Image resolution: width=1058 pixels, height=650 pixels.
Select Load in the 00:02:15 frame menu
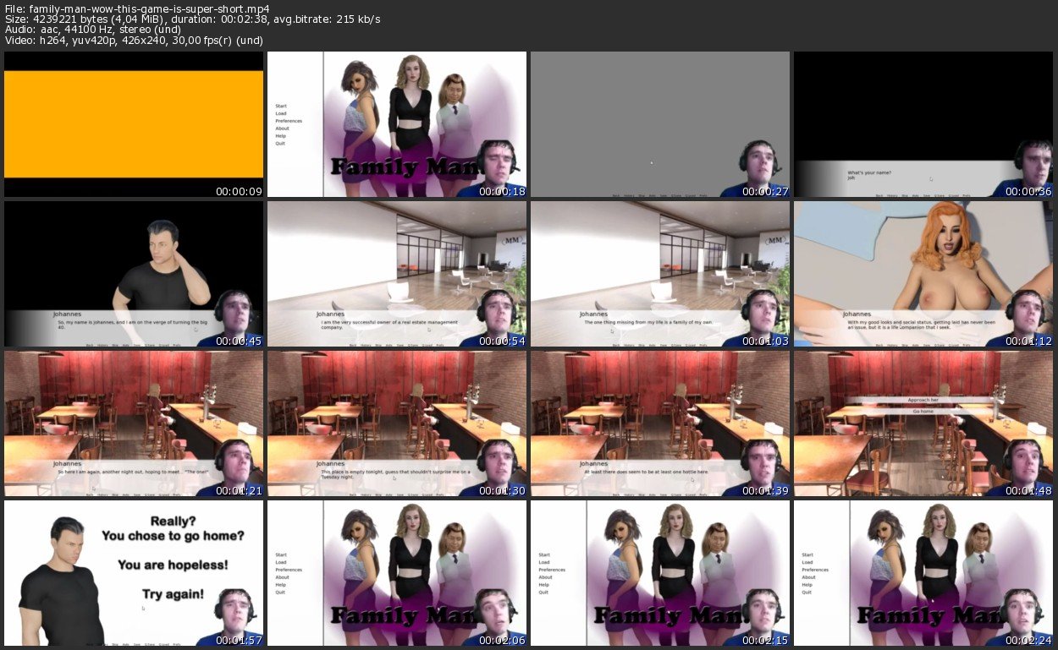(x=544, y=562)
